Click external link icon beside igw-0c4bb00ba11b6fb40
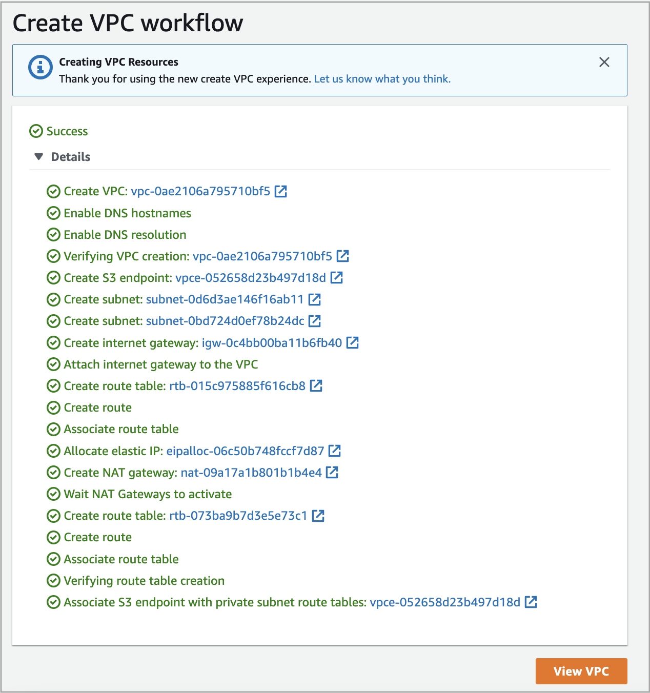This screenshot has width=650, height=693. click(x=353, y=342)
